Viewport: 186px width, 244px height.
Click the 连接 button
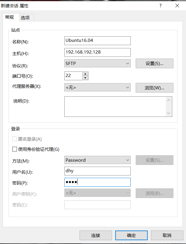[x=95, y=235]
